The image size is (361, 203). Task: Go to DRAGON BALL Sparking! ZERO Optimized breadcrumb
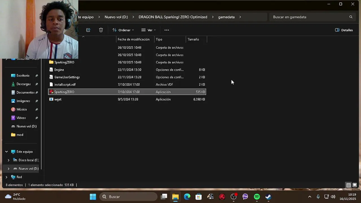point(173,17)
